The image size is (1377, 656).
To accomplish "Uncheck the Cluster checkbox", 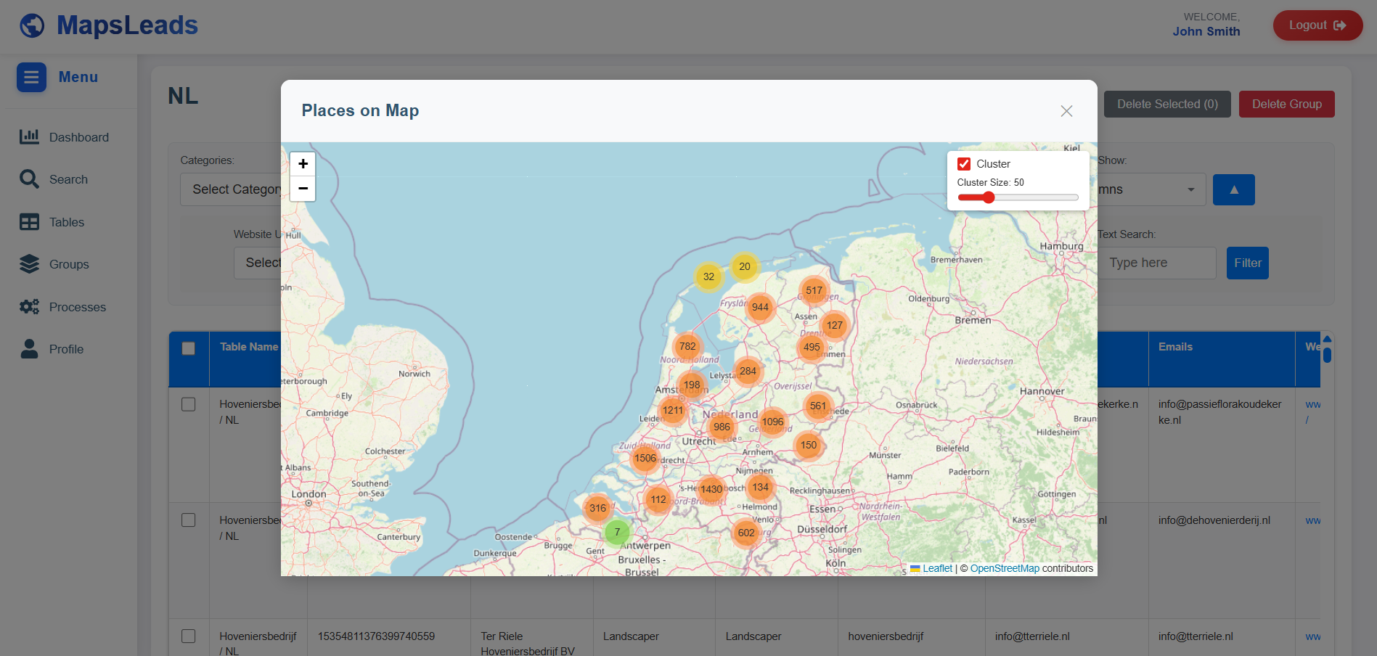I will [964, 164].
